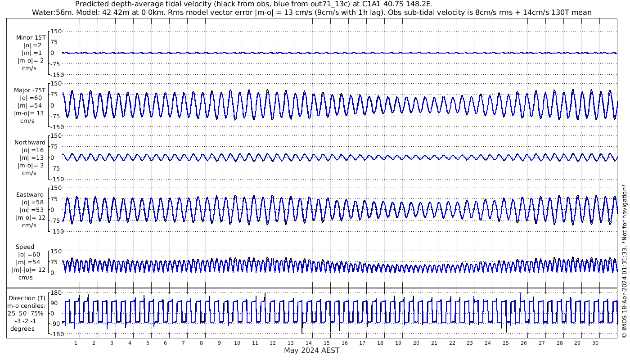Click the x-axis date tick label '27'

[x=541, y=343]
